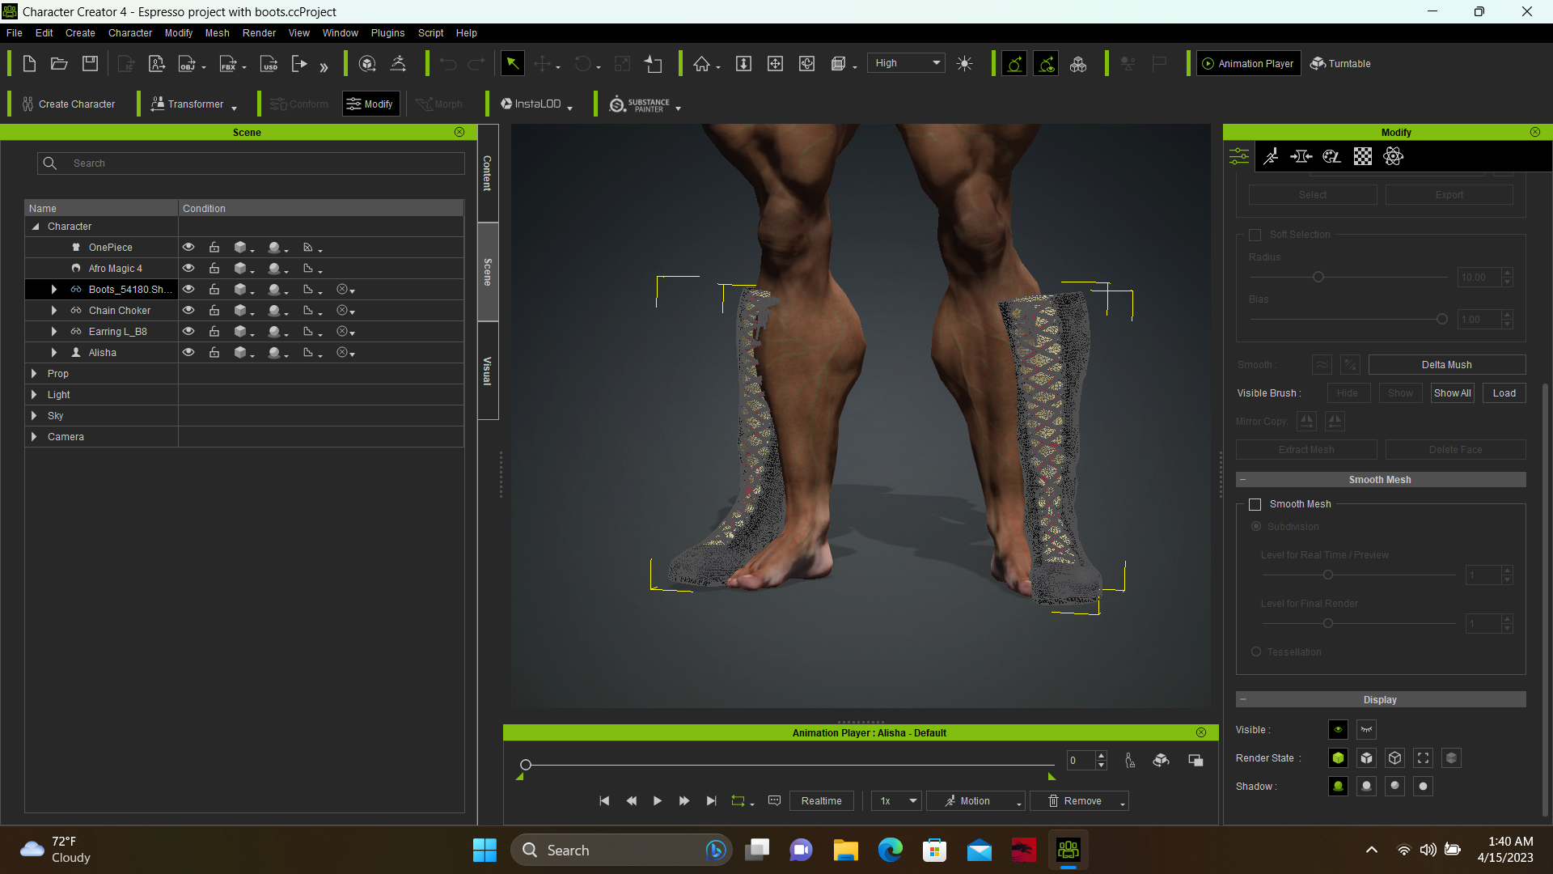Toggle the sun lighting icon
This screenshot has width=1553, height=874.
click(x=964, y=64)
